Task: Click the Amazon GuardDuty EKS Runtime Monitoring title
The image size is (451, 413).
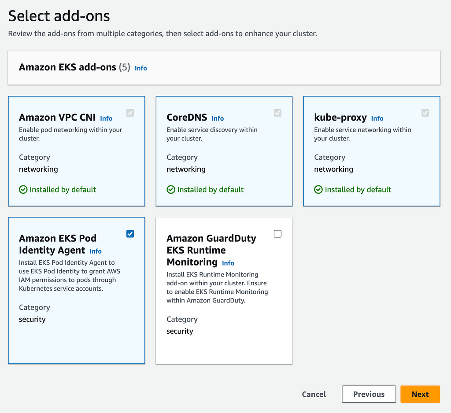Action: (211, 250)
